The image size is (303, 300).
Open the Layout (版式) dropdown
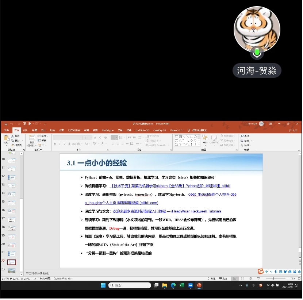tap(43, 136)
